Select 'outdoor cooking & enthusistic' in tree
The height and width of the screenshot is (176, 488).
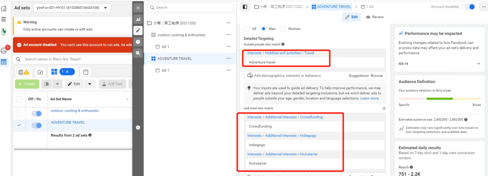tap(181, 35)
